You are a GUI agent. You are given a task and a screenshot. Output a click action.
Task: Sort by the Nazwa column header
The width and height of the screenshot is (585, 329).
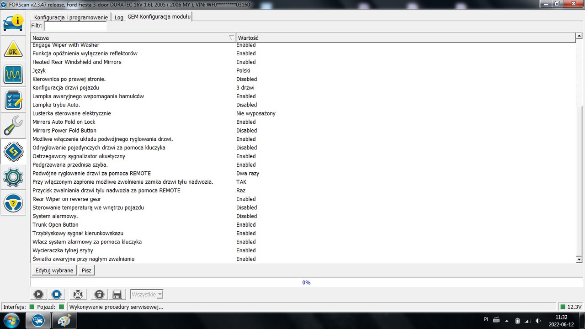133,38
